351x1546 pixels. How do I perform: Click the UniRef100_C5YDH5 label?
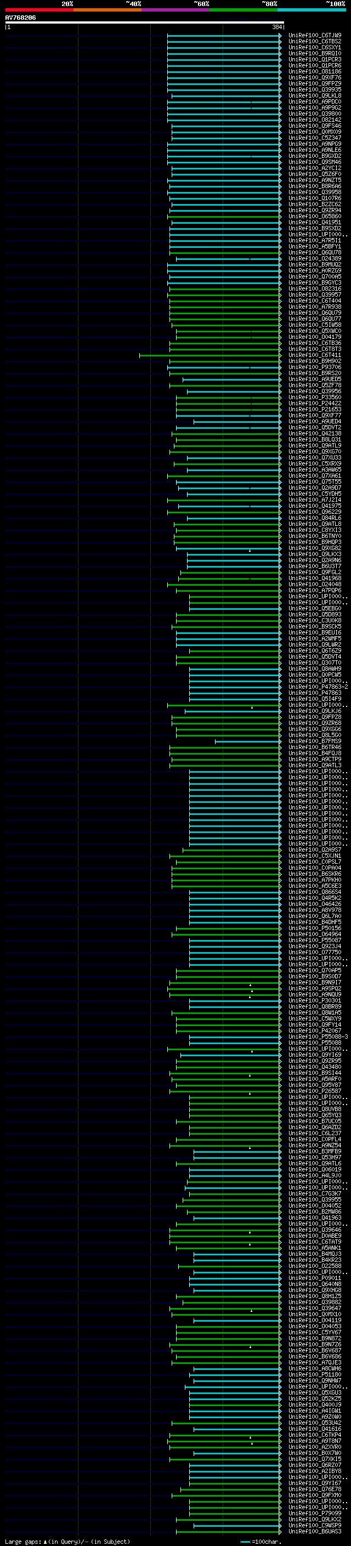tap(315, 494)
